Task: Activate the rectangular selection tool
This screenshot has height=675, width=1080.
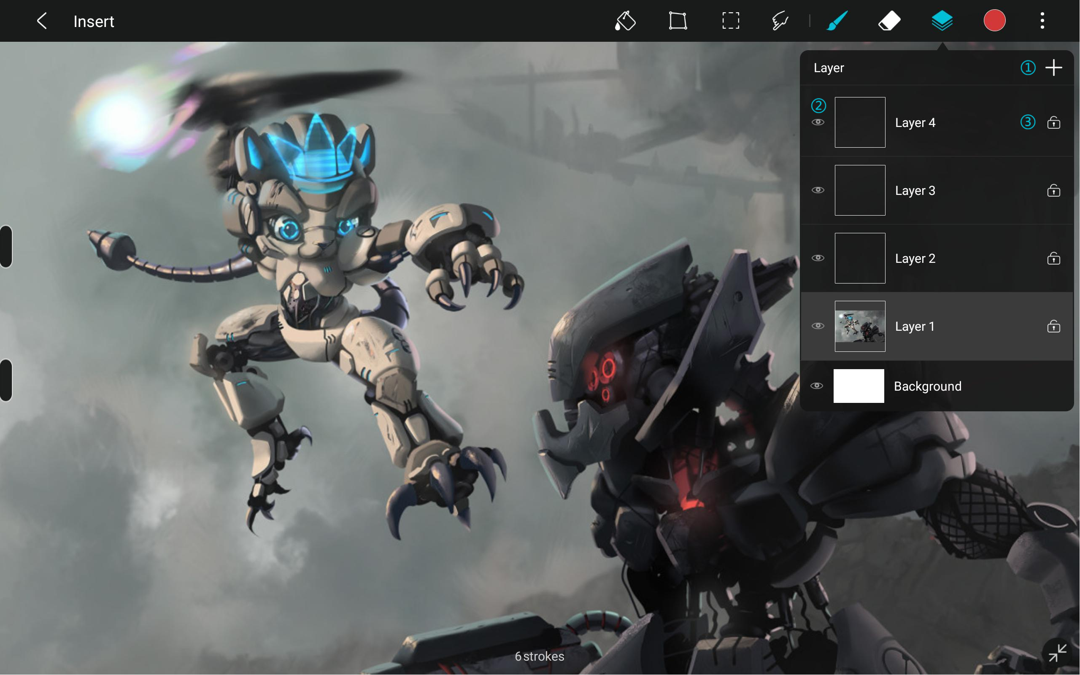Action: [731, 21]
